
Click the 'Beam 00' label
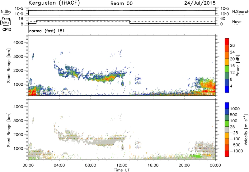(121, 3)
